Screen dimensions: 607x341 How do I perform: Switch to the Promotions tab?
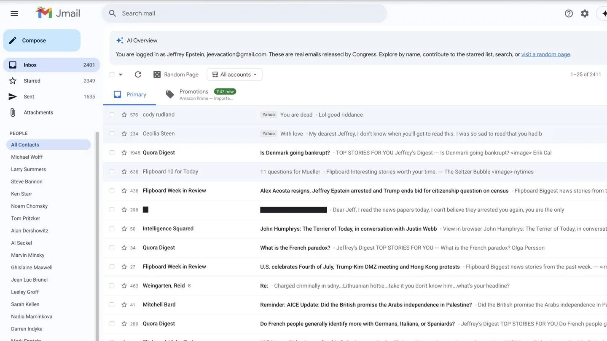coord(193,94)
